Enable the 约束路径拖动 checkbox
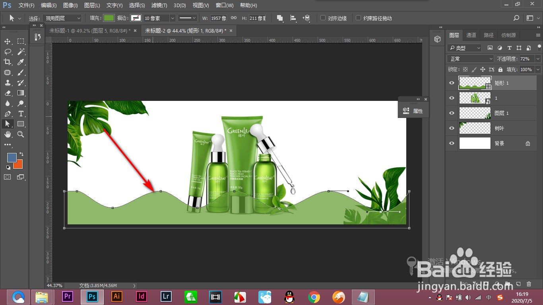 coord(358,18)
